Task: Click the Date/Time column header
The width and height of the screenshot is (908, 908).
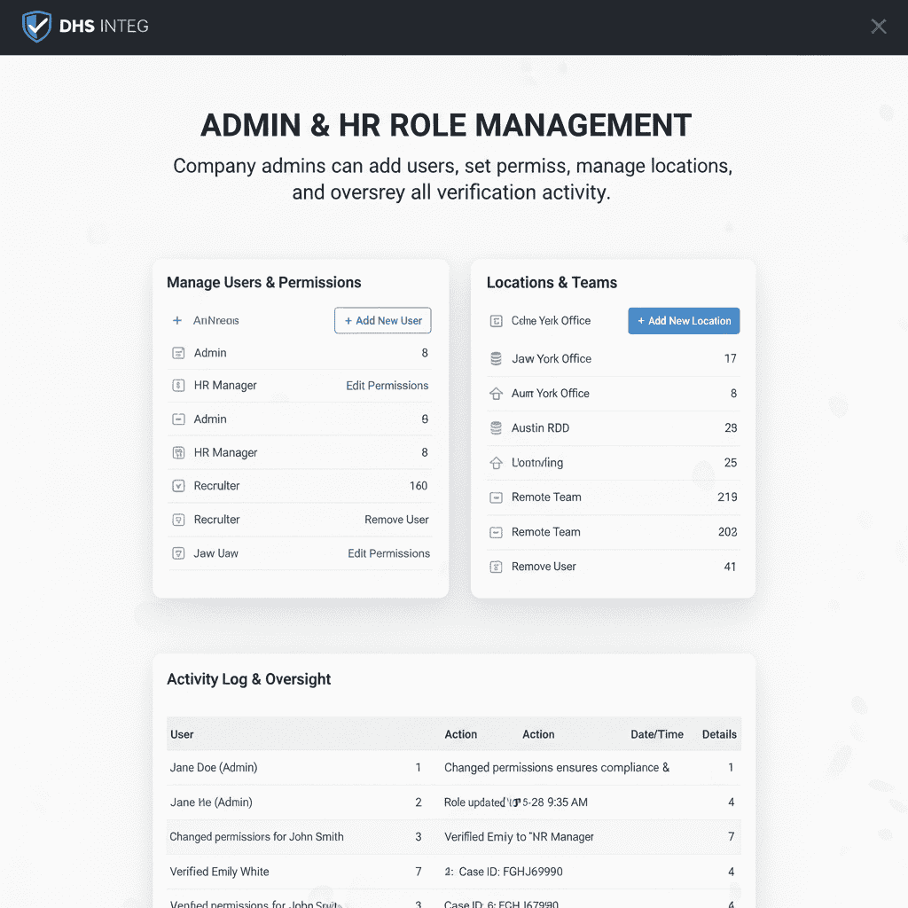Action: [656, 734]
